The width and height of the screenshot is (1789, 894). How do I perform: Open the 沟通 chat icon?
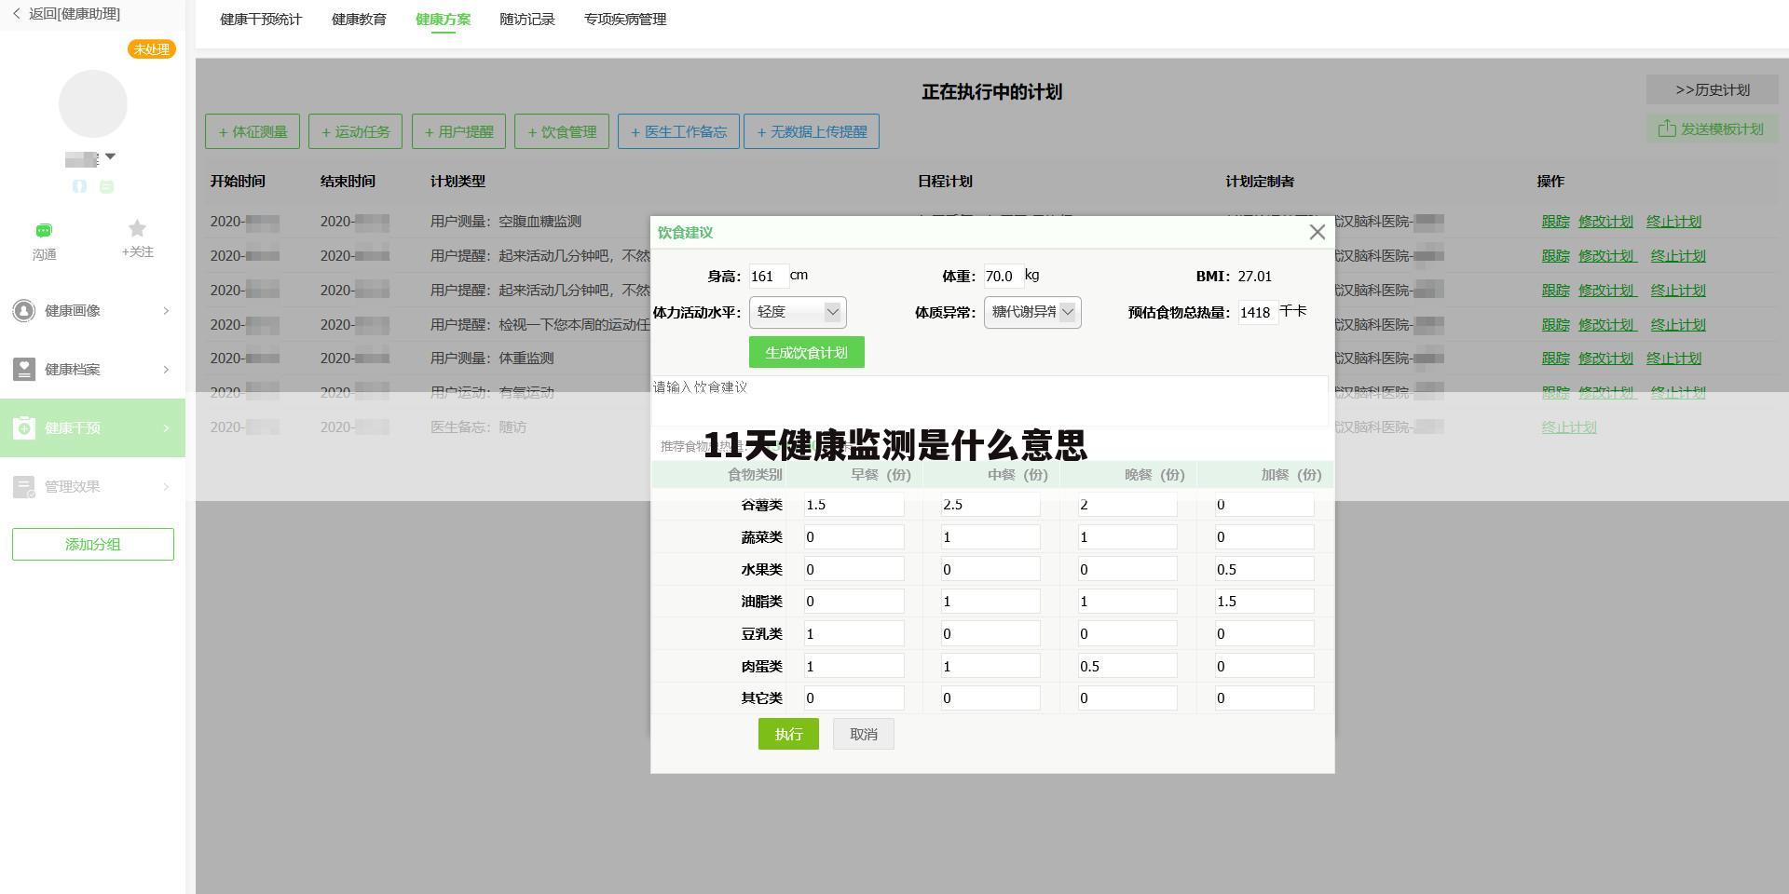pyautogui.click(x=44, y=230)
